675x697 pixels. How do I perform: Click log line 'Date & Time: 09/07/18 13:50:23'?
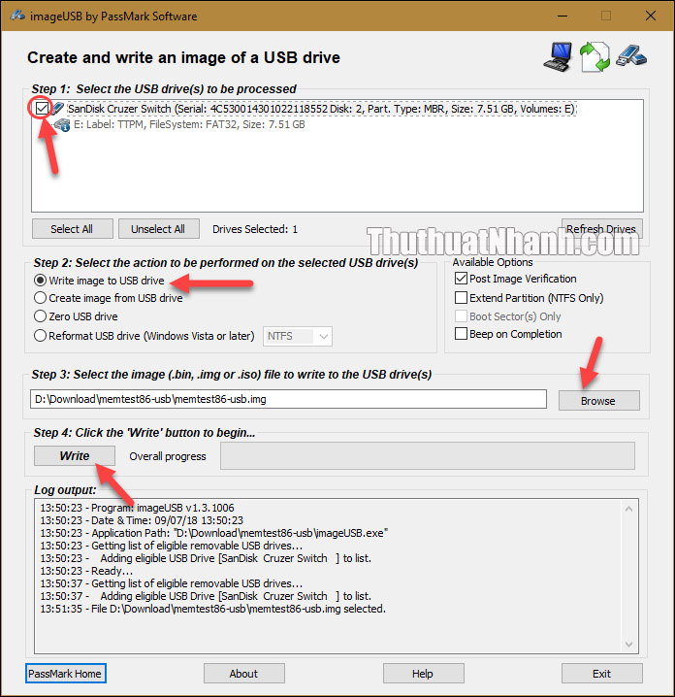click(142, 520)
